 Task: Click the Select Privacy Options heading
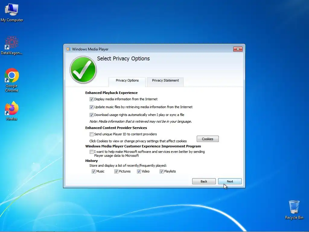123,59
